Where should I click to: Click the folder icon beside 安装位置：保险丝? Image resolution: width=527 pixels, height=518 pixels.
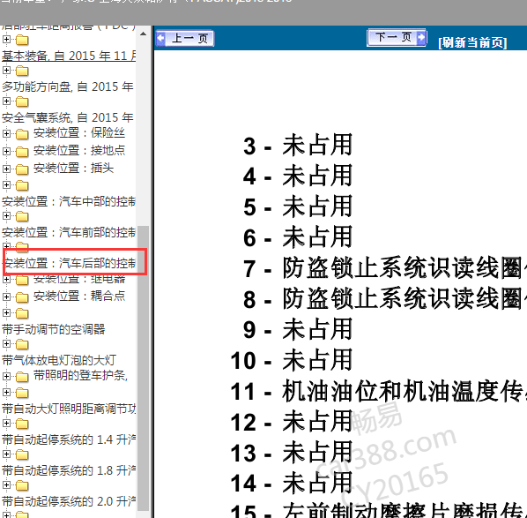pos(22,134)
